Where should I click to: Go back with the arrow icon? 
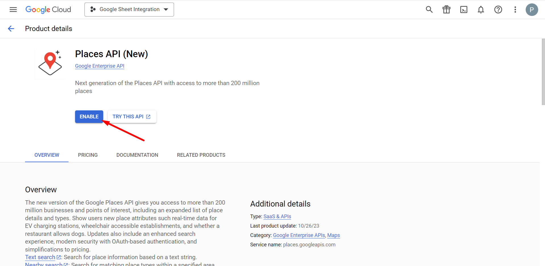pyautogui.click(x=11, y=28)
